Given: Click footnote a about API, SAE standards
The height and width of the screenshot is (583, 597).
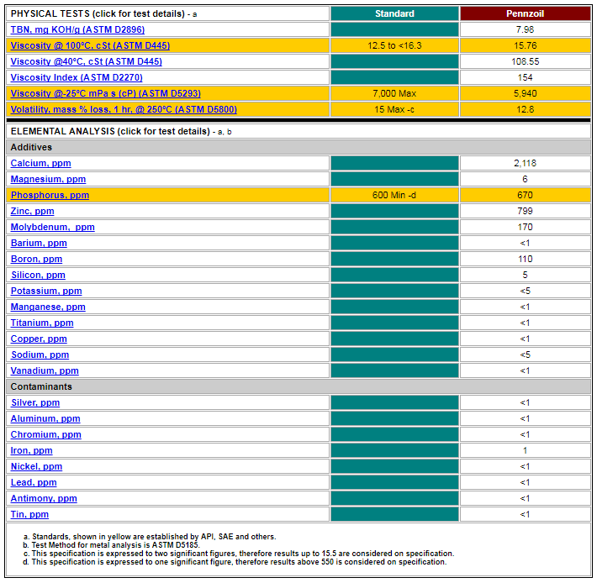Looking at the screenshot, I should pyautogui.click(x=150, y=537).
